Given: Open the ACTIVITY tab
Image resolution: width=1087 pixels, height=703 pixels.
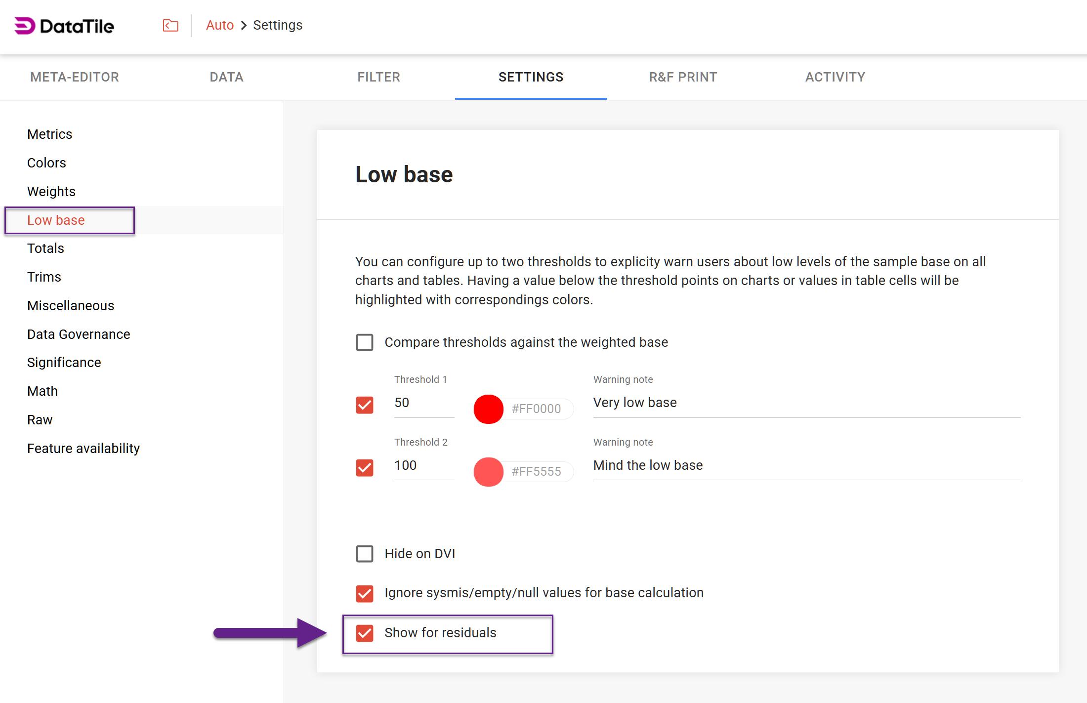Looking at the screenshot, I should tap(835, 77).
